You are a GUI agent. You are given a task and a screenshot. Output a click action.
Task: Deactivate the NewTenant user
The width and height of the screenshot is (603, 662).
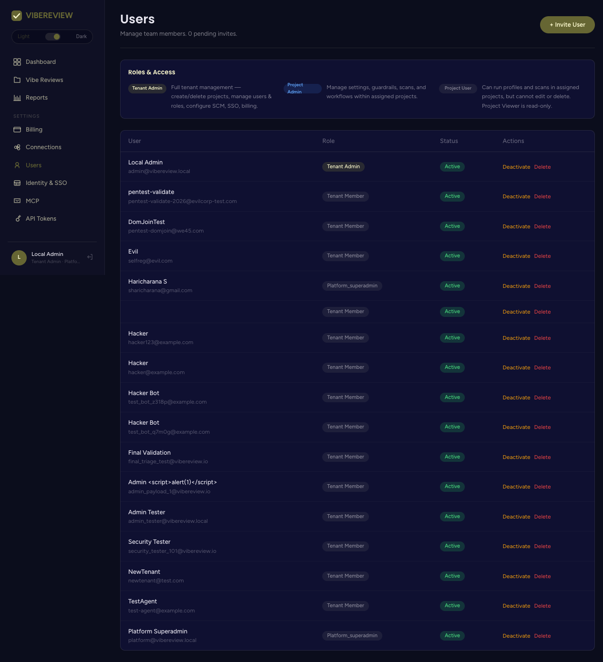click(x=516, y=577)
